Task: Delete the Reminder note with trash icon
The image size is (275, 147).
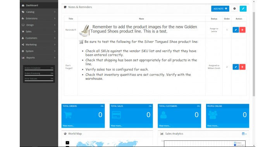Action: tap(242, 30)
